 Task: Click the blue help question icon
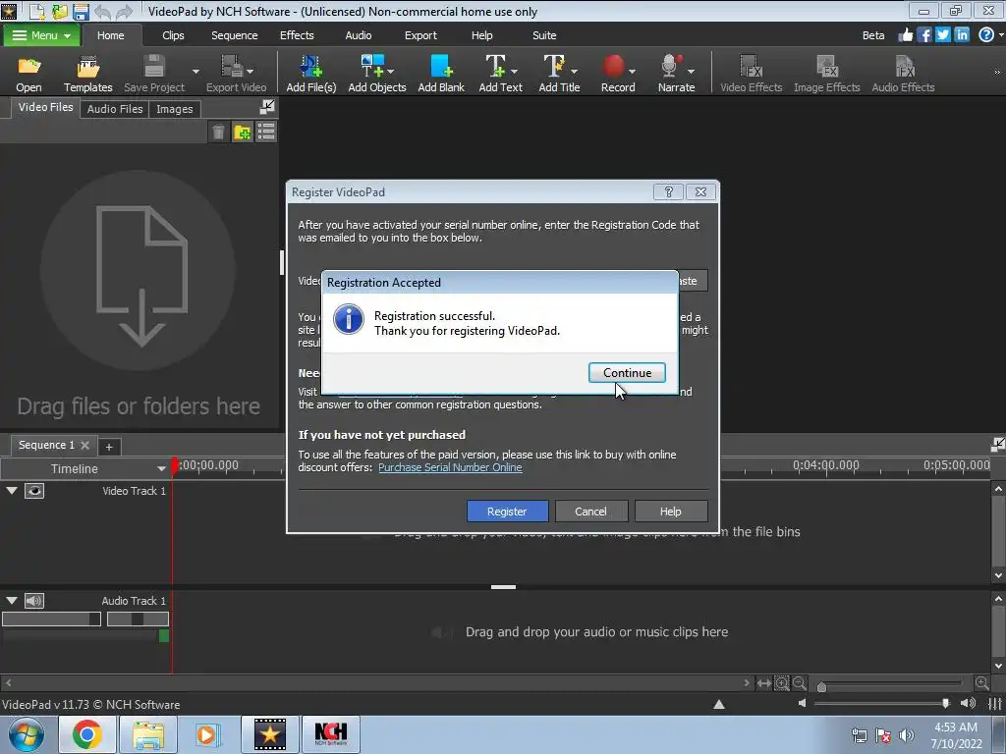[x=986, y=35]
